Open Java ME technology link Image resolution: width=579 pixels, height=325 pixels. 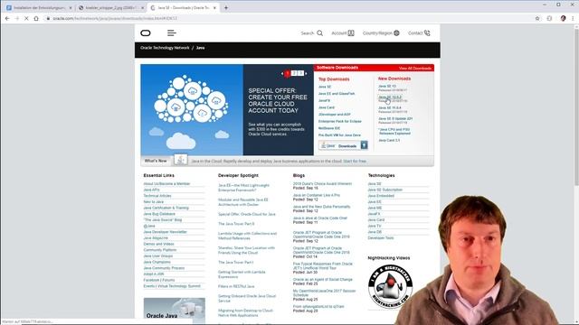375,208
